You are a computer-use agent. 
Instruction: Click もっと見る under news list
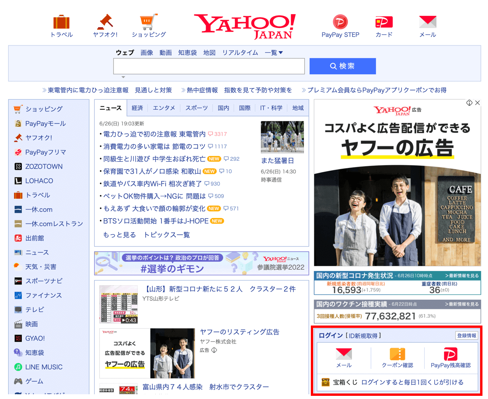point(119,235)
